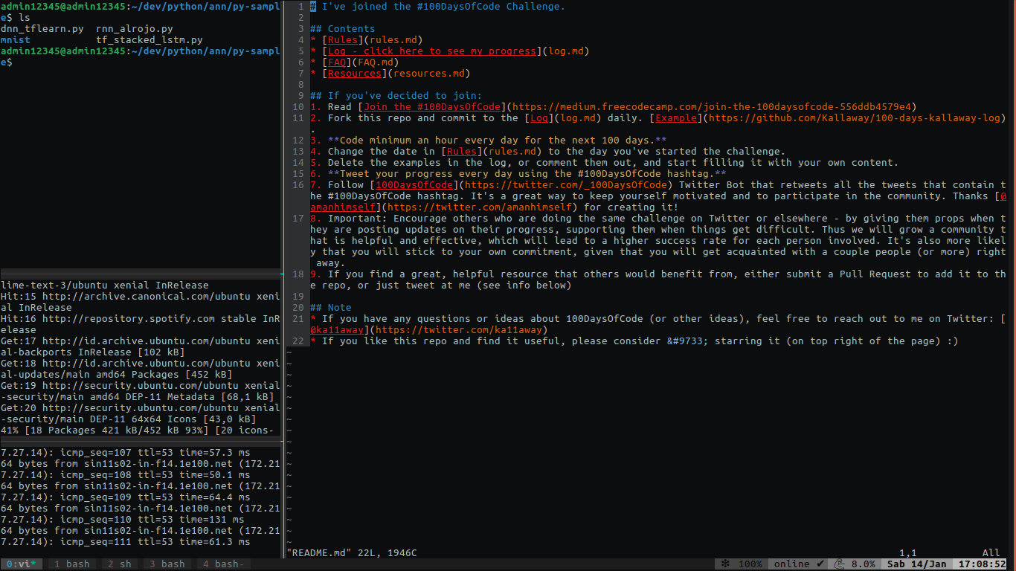Switch to tmux window 2 sh
The width and height of the screenshot is (1016, 571).
point(120,564)
